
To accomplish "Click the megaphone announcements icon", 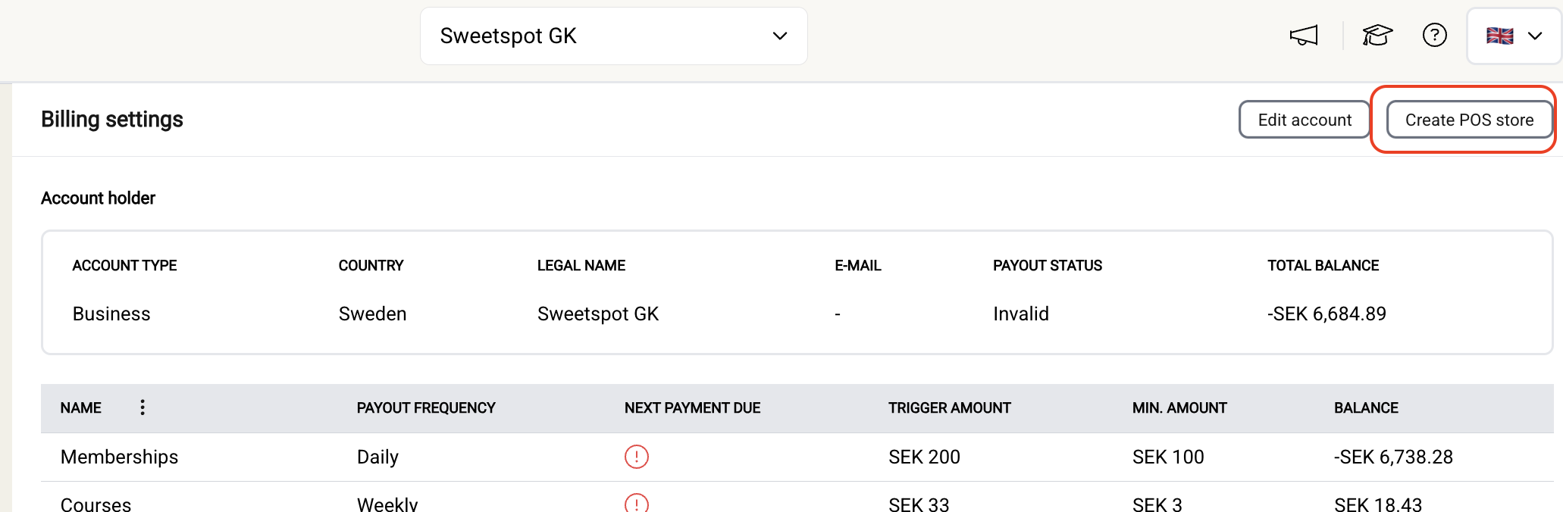I will 1304,36.
